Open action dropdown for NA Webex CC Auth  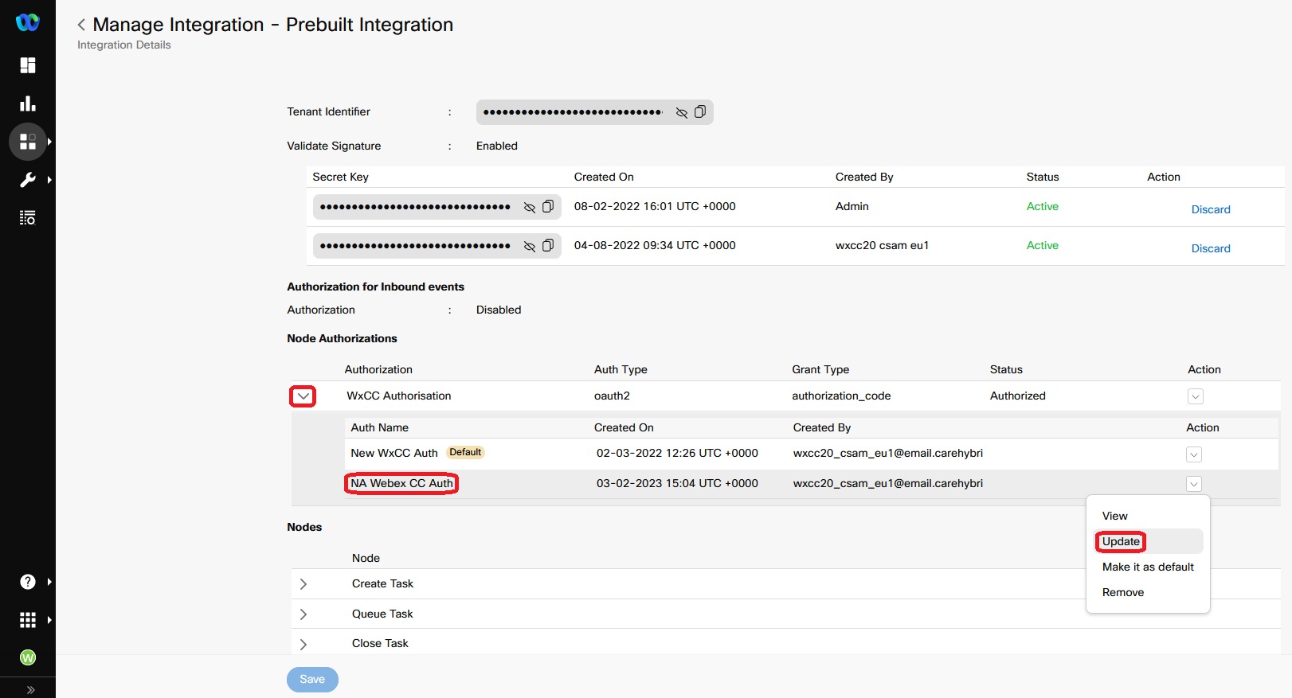pyautogui.click(x=1194, y=484)
